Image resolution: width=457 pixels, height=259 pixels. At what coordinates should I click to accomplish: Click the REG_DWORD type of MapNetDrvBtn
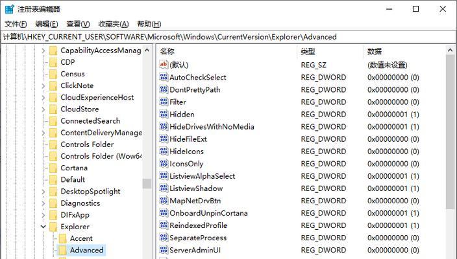(323, 201)
